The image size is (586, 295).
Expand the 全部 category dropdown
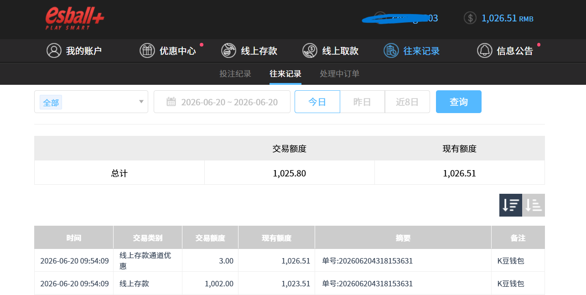pyautogui.click(x=91, y=102)
